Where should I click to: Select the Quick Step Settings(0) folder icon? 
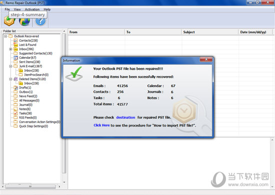(x=15, y=126)
